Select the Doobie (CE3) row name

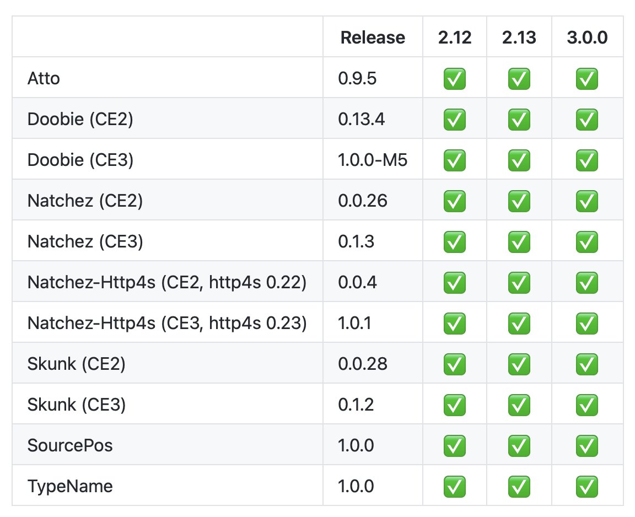click(x=80, y=160)
